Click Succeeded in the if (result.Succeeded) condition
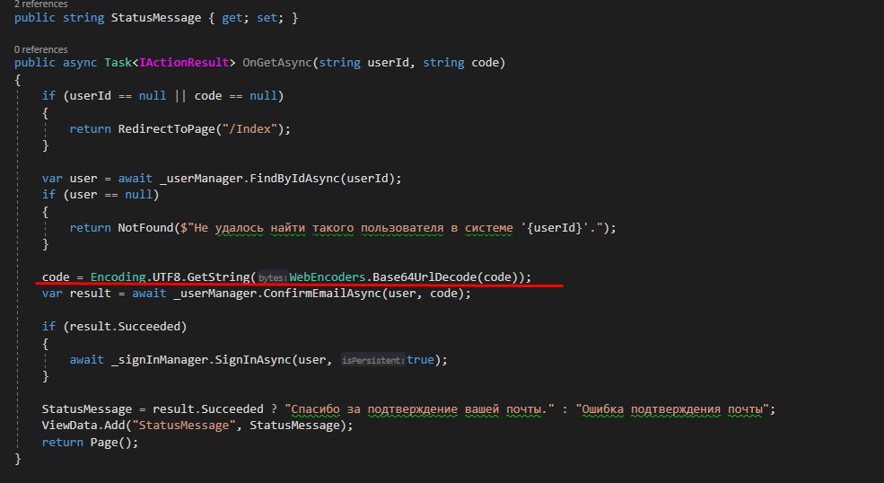This screenshot has height=483, width=884. 149,327
